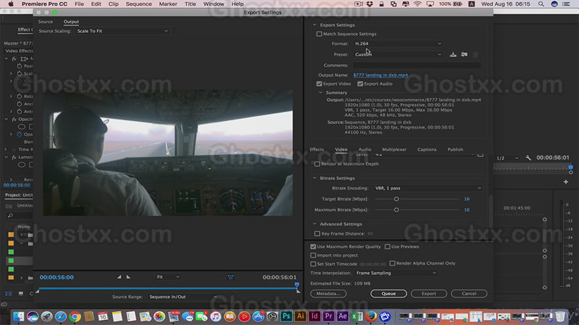The image size is (579, 325).
Task: Open Launchpad from the dock
Action: 47,316
